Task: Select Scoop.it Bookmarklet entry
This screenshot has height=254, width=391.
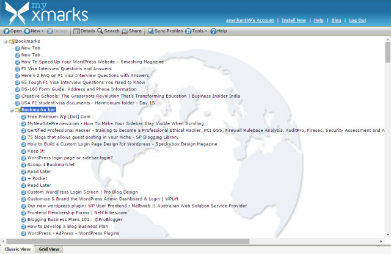Action: 51,165
